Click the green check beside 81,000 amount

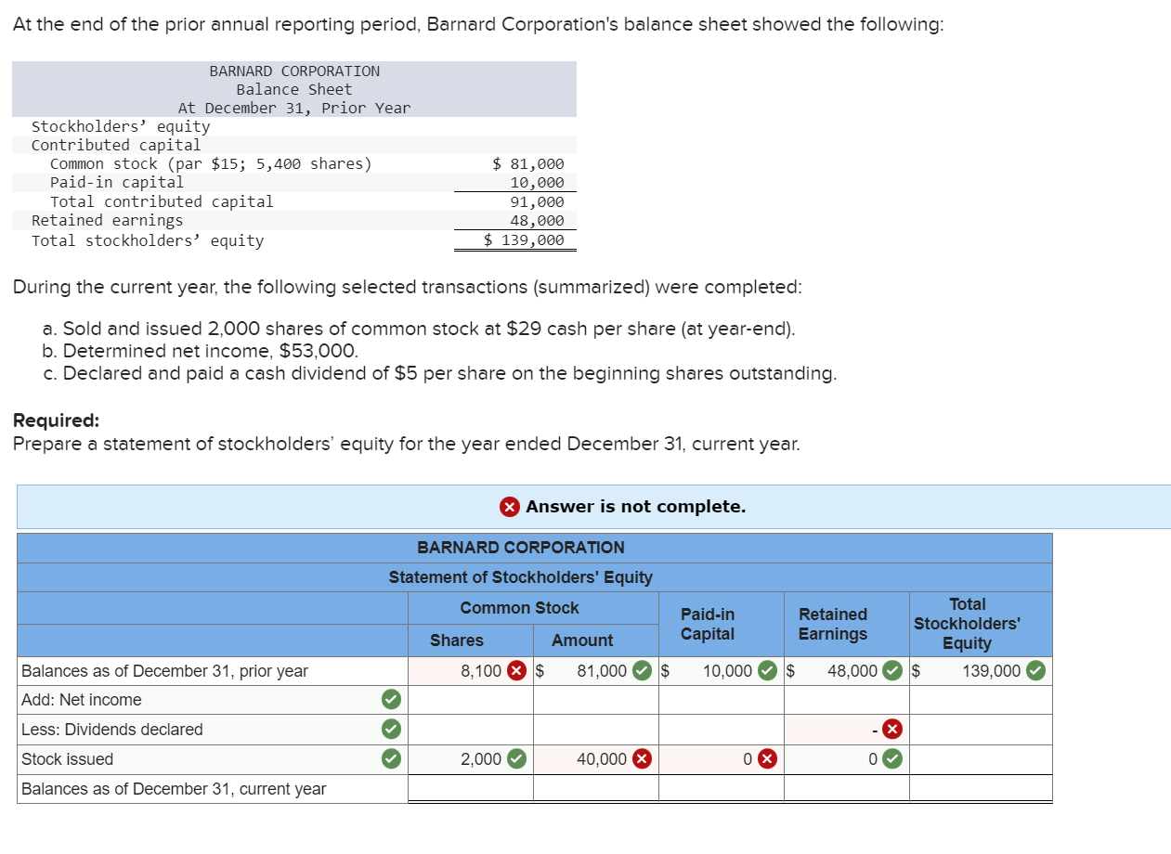[x=643, y=671]
